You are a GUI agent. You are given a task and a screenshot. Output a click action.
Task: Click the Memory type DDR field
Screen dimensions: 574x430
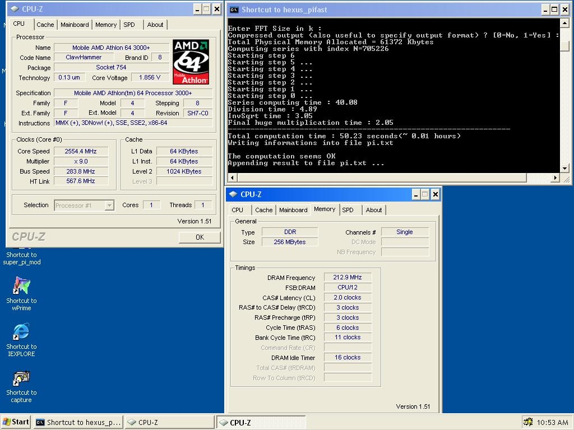tap(290, 232)
